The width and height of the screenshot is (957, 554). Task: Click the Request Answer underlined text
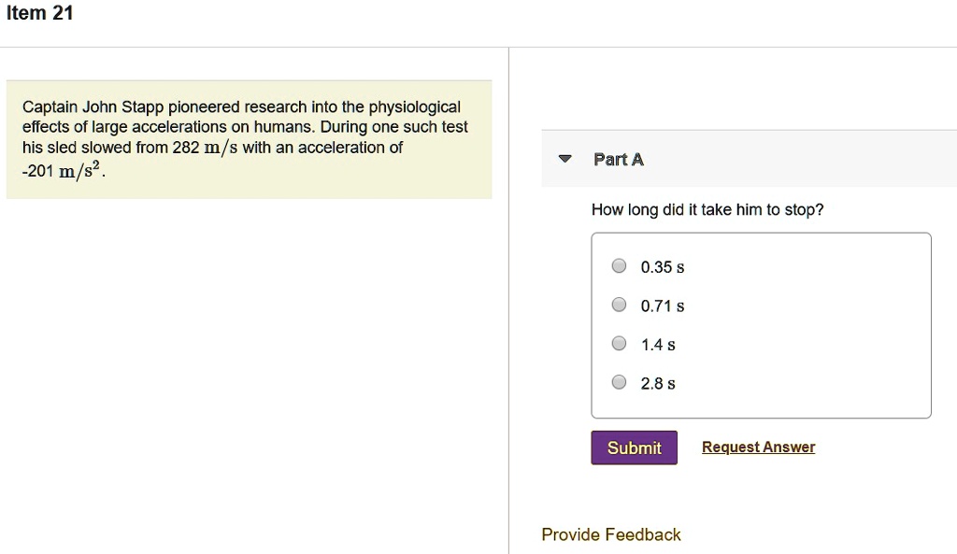758,447
